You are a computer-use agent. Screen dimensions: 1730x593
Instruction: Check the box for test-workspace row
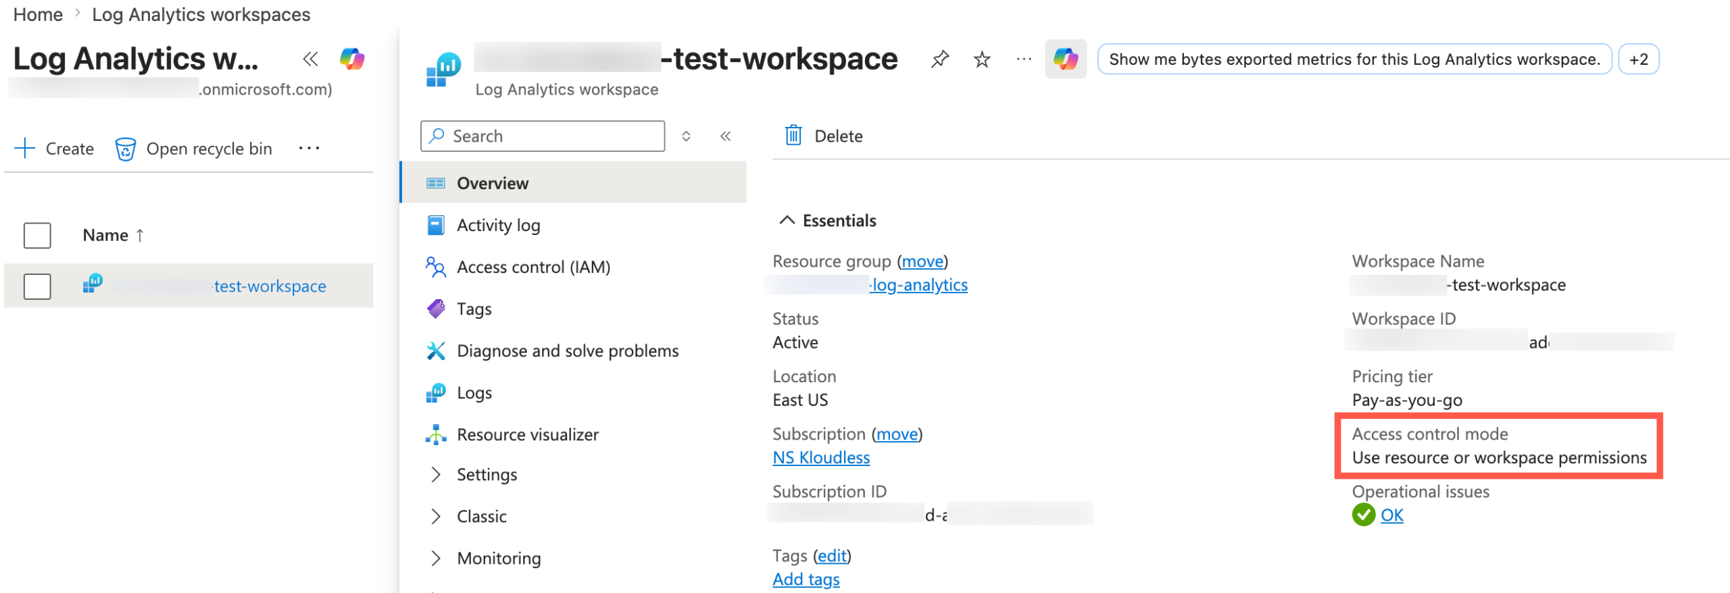pyautogui.click(x=37, y=286)
